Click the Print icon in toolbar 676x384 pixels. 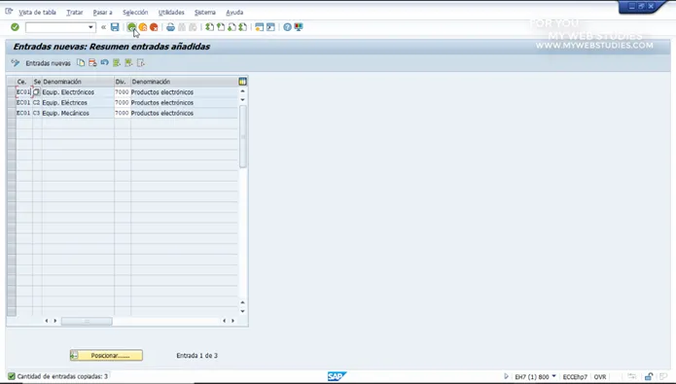tap(171, 27)
